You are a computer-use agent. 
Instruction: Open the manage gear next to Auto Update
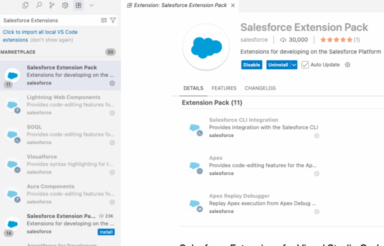pyautogui.click(x=347, y=64)
